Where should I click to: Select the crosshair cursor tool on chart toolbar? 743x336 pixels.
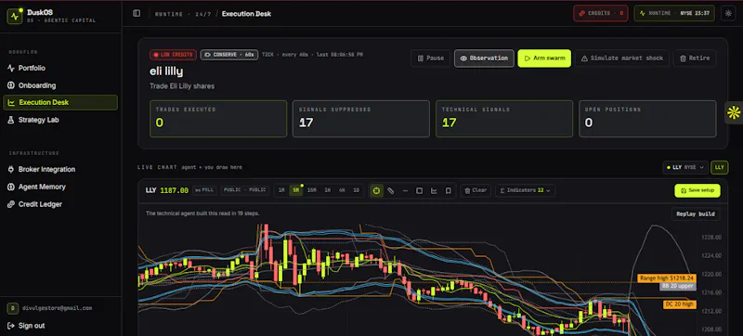377,190
